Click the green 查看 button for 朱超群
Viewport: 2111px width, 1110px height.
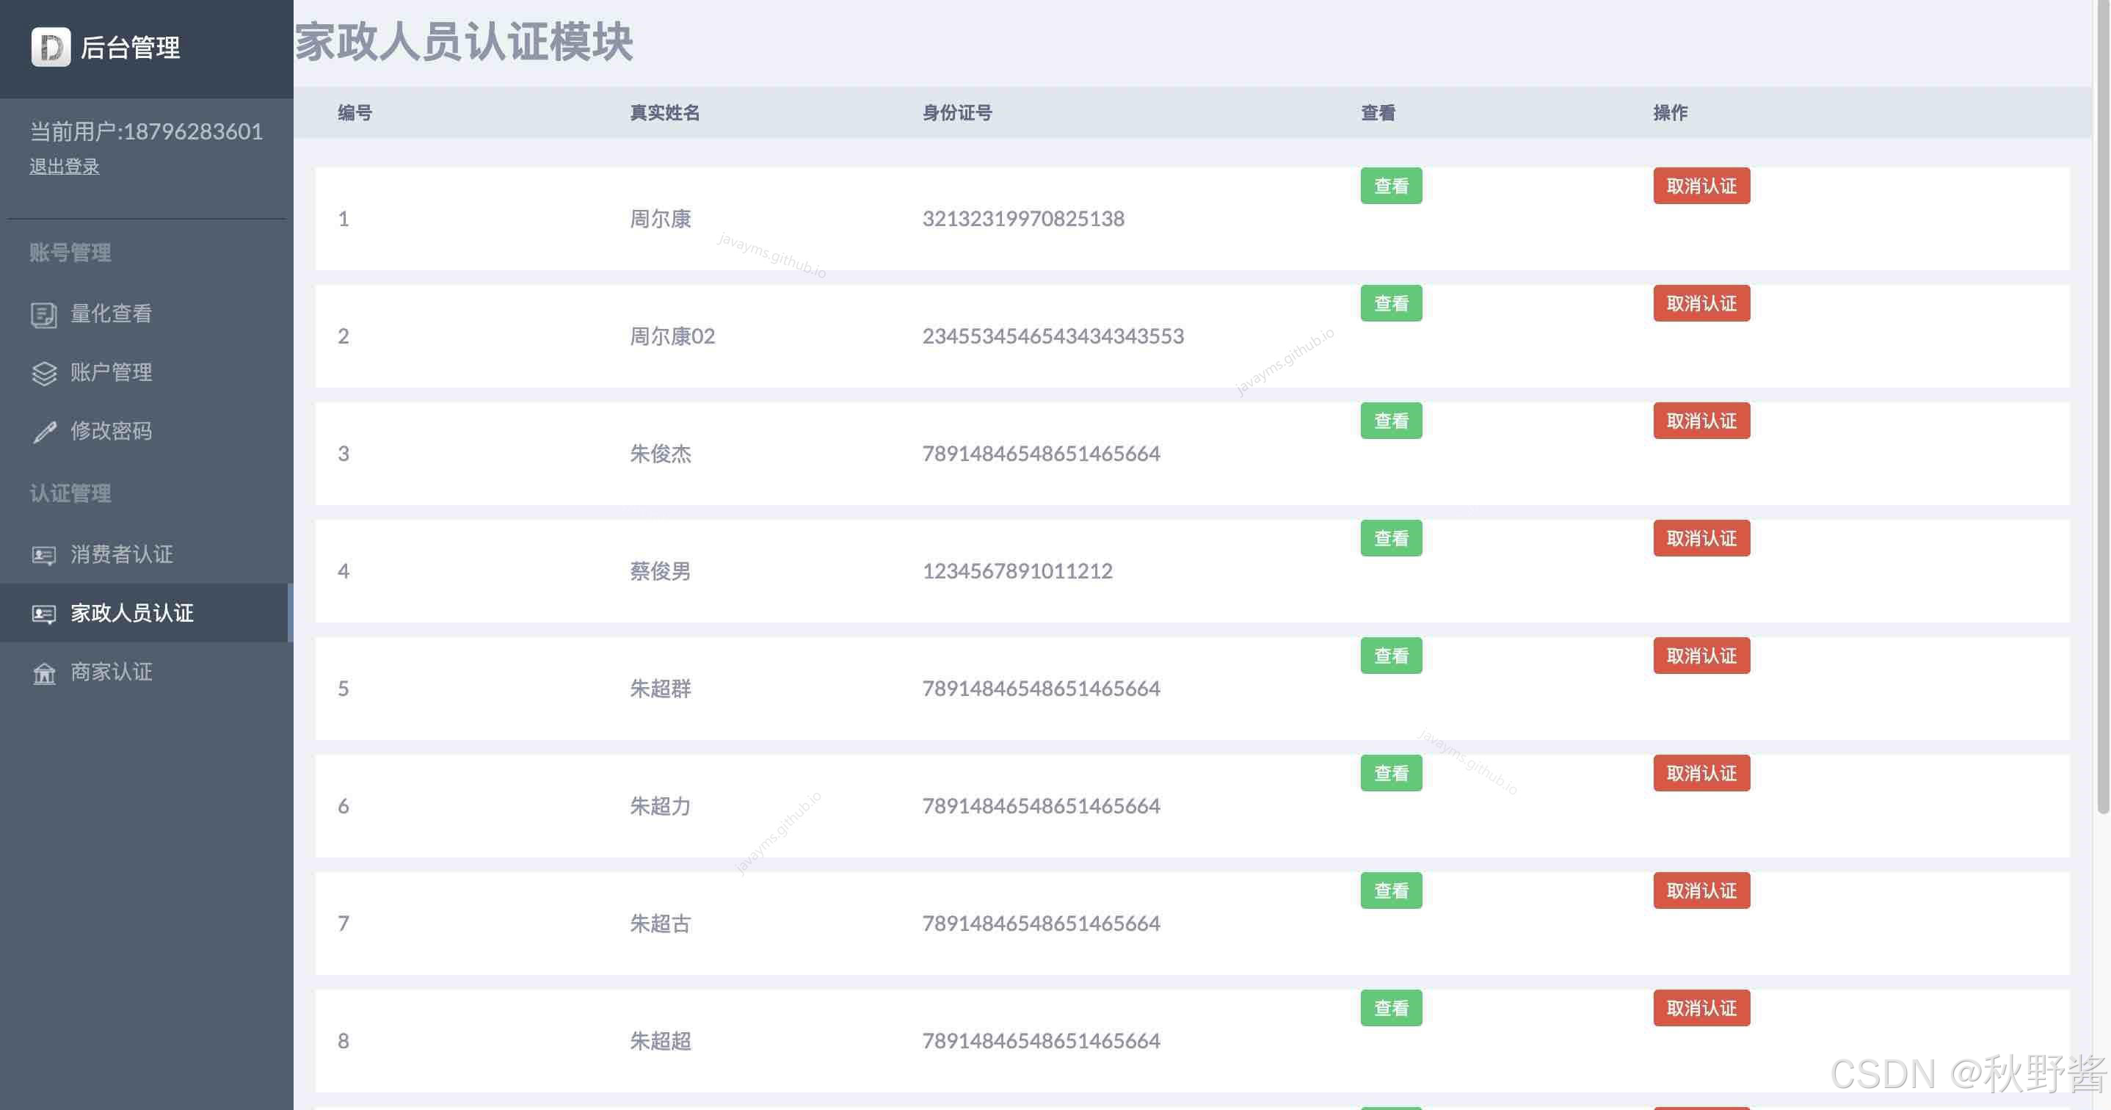pyautogui.click(x=1391, y=656)
